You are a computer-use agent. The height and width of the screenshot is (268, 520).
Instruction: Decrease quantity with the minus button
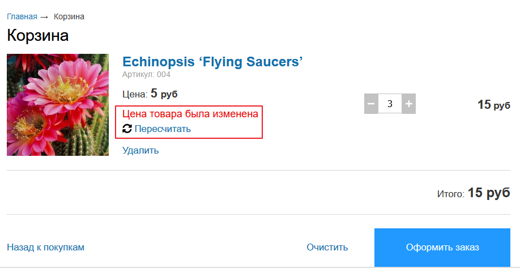(x=371, y=104)
